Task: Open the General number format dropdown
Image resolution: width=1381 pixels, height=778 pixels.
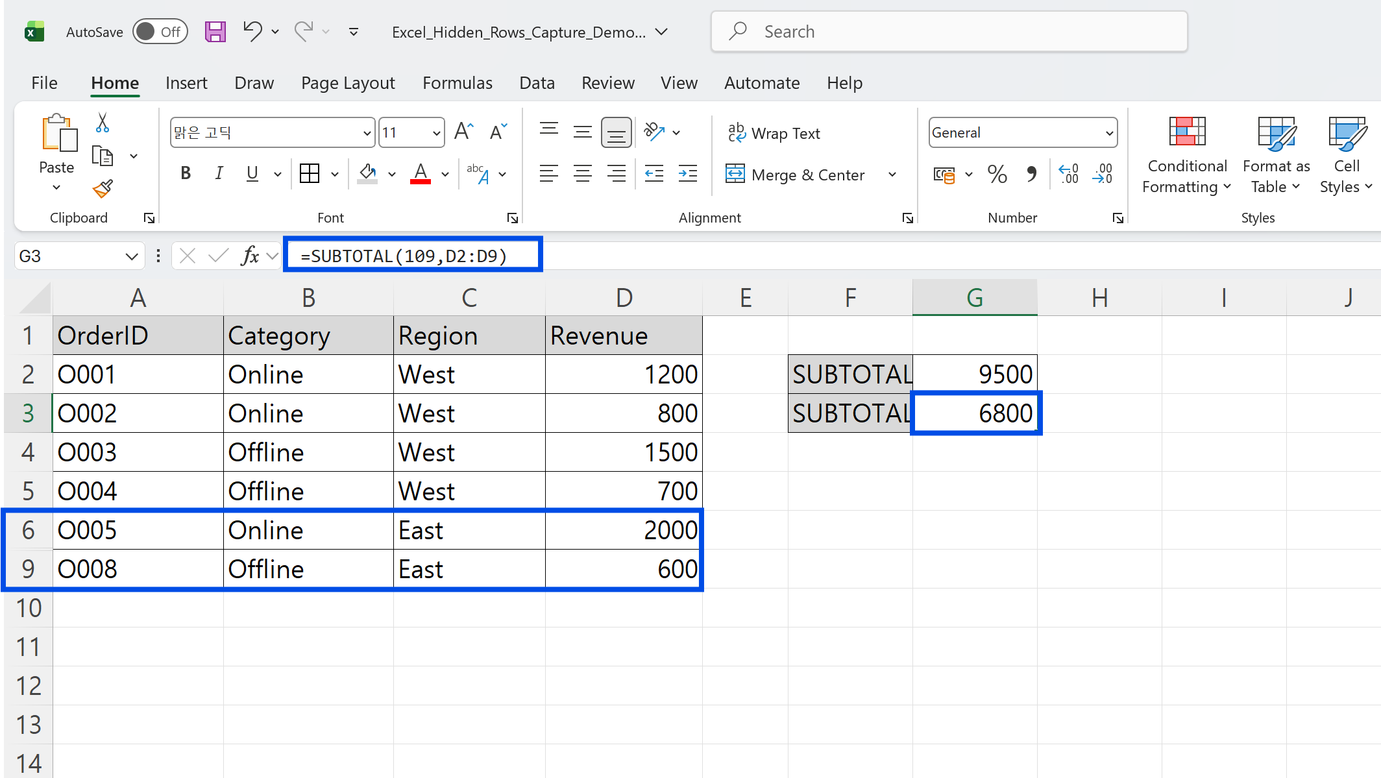Action: (x=1109, y=133)
